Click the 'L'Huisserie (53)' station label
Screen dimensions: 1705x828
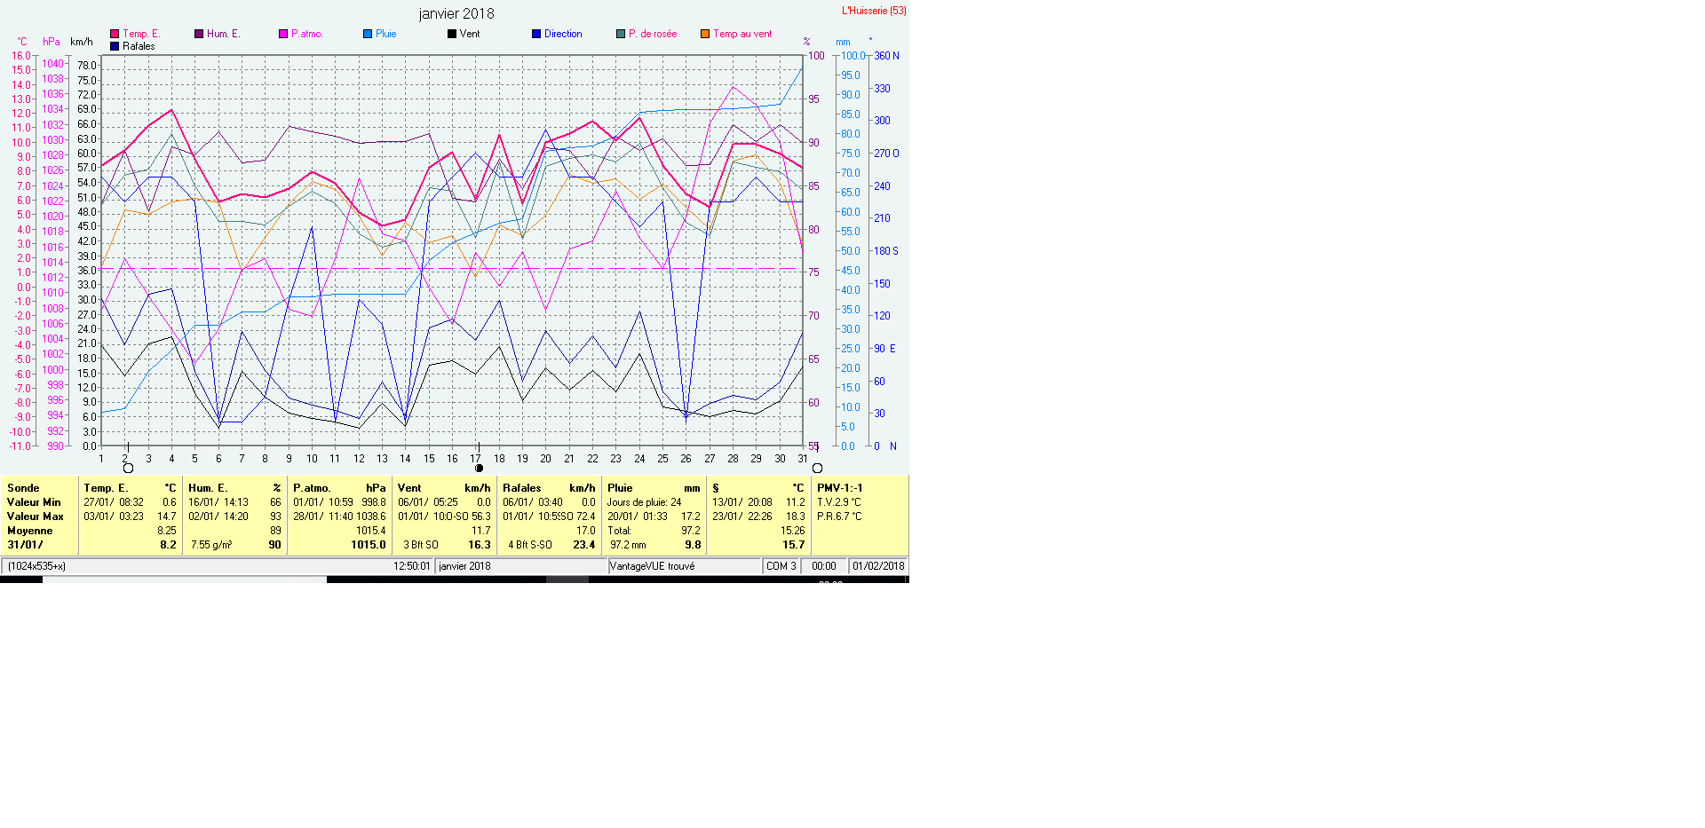pos(874,11)
